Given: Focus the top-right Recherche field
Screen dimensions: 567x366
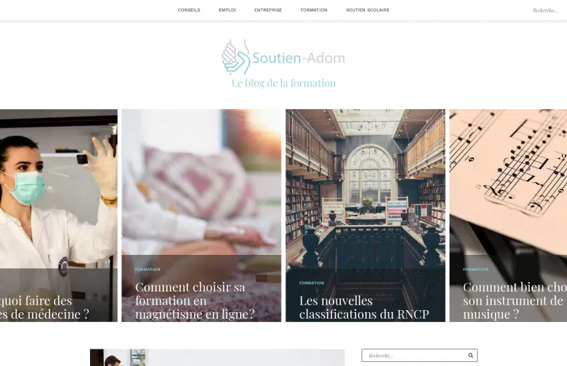Looking at the screenshot, I should click(x=545, y=10).
